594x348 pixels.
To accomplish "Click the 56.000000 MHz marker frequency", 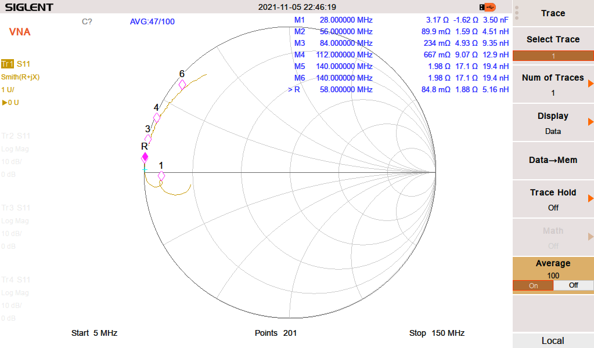I will tap(346, 32).
